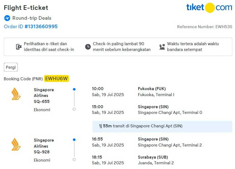Click Singapore Airlines logo for SQ-928
235x169 pixels.
coord(16,144)
